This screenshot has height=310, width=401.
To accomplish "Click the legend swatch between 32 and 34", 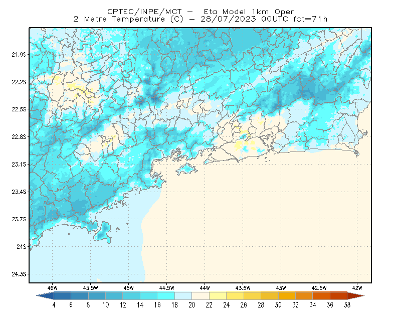I will tap(304, 295).
